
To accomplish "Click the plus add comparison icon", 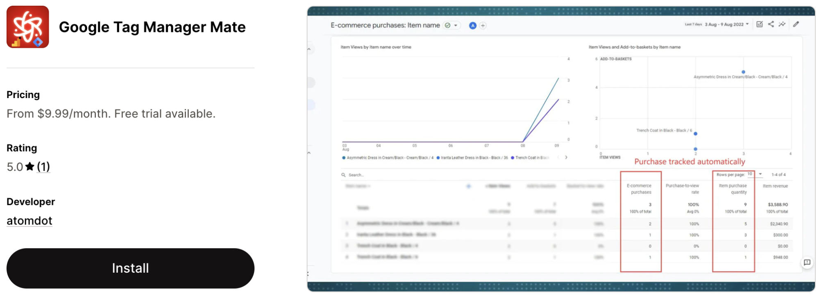I will coord(483,25).
